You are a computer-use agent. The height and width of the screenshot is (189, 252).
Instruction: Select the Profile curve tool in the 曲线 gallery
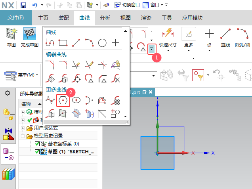[50, 43]
